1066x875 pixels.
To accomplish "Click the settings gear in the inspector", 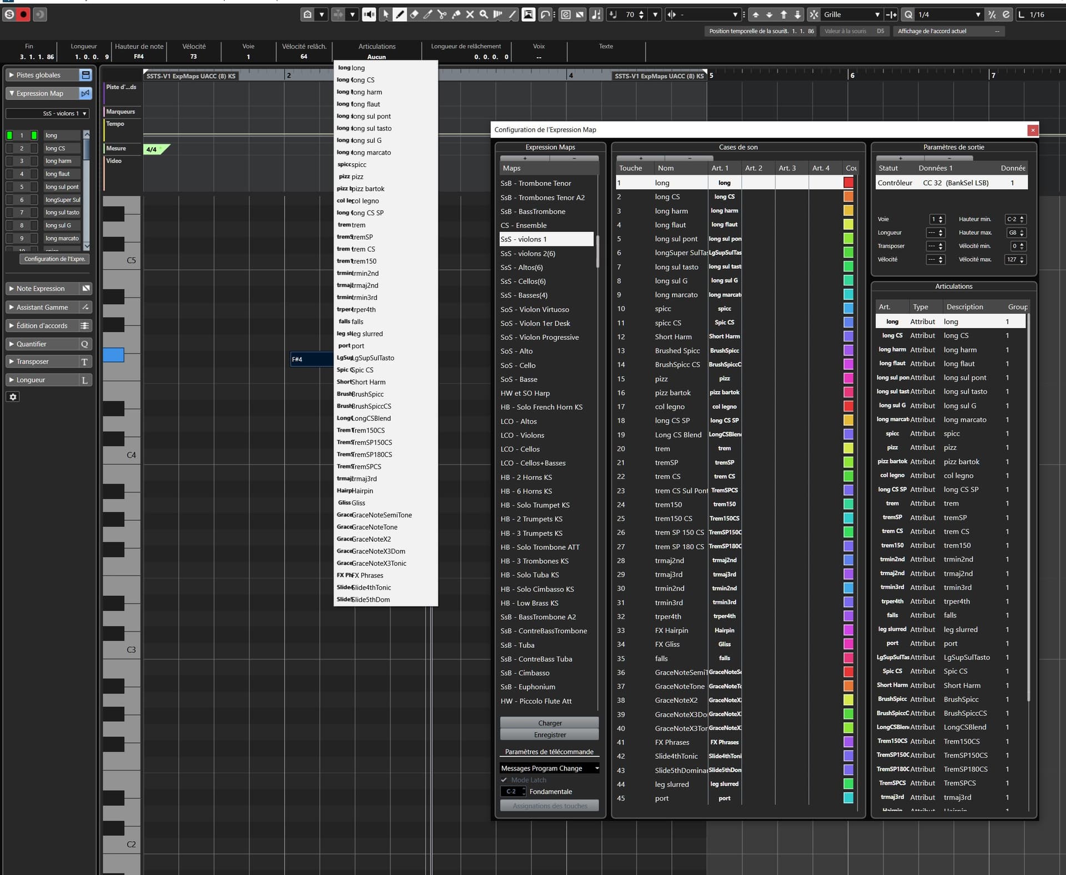I will [x=13, y=397].
